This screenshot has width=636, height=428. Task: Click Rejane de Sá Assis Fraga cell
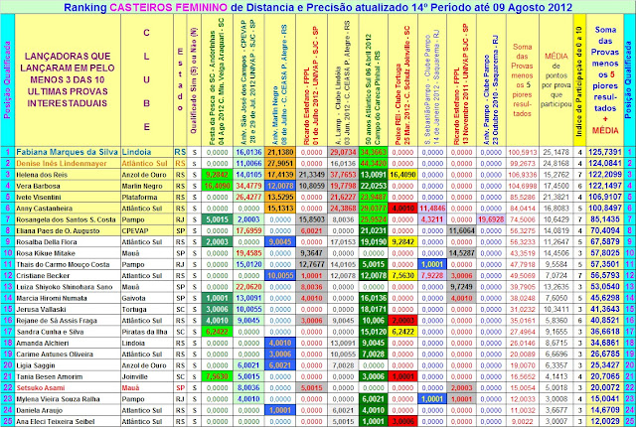[68, 321]
